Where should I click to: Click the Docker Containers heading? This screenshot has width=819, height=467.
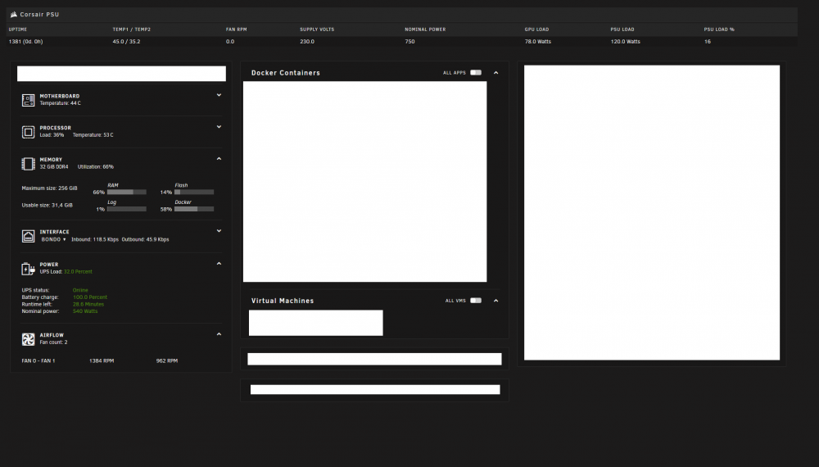(286, 73)
